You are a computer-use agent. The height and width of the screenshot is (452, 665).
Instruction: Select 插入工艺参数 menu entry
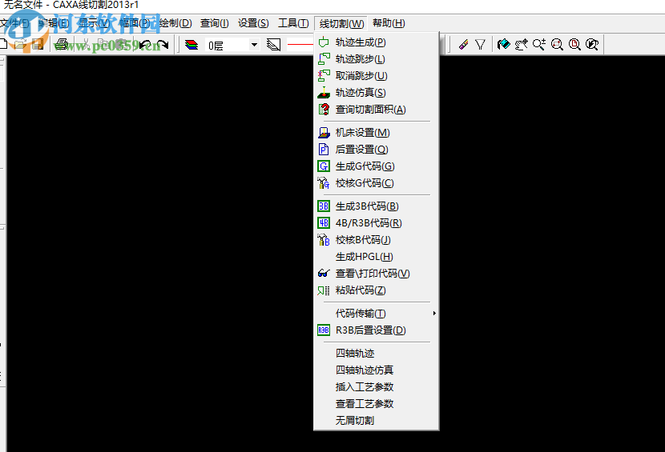[x=377, y=386]
